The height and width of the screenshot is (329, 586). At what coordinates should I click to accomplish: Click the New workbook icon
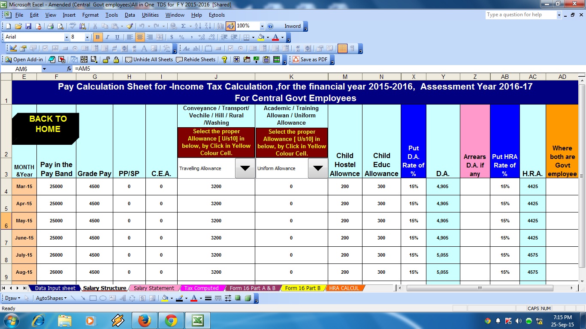pos(9,26)
